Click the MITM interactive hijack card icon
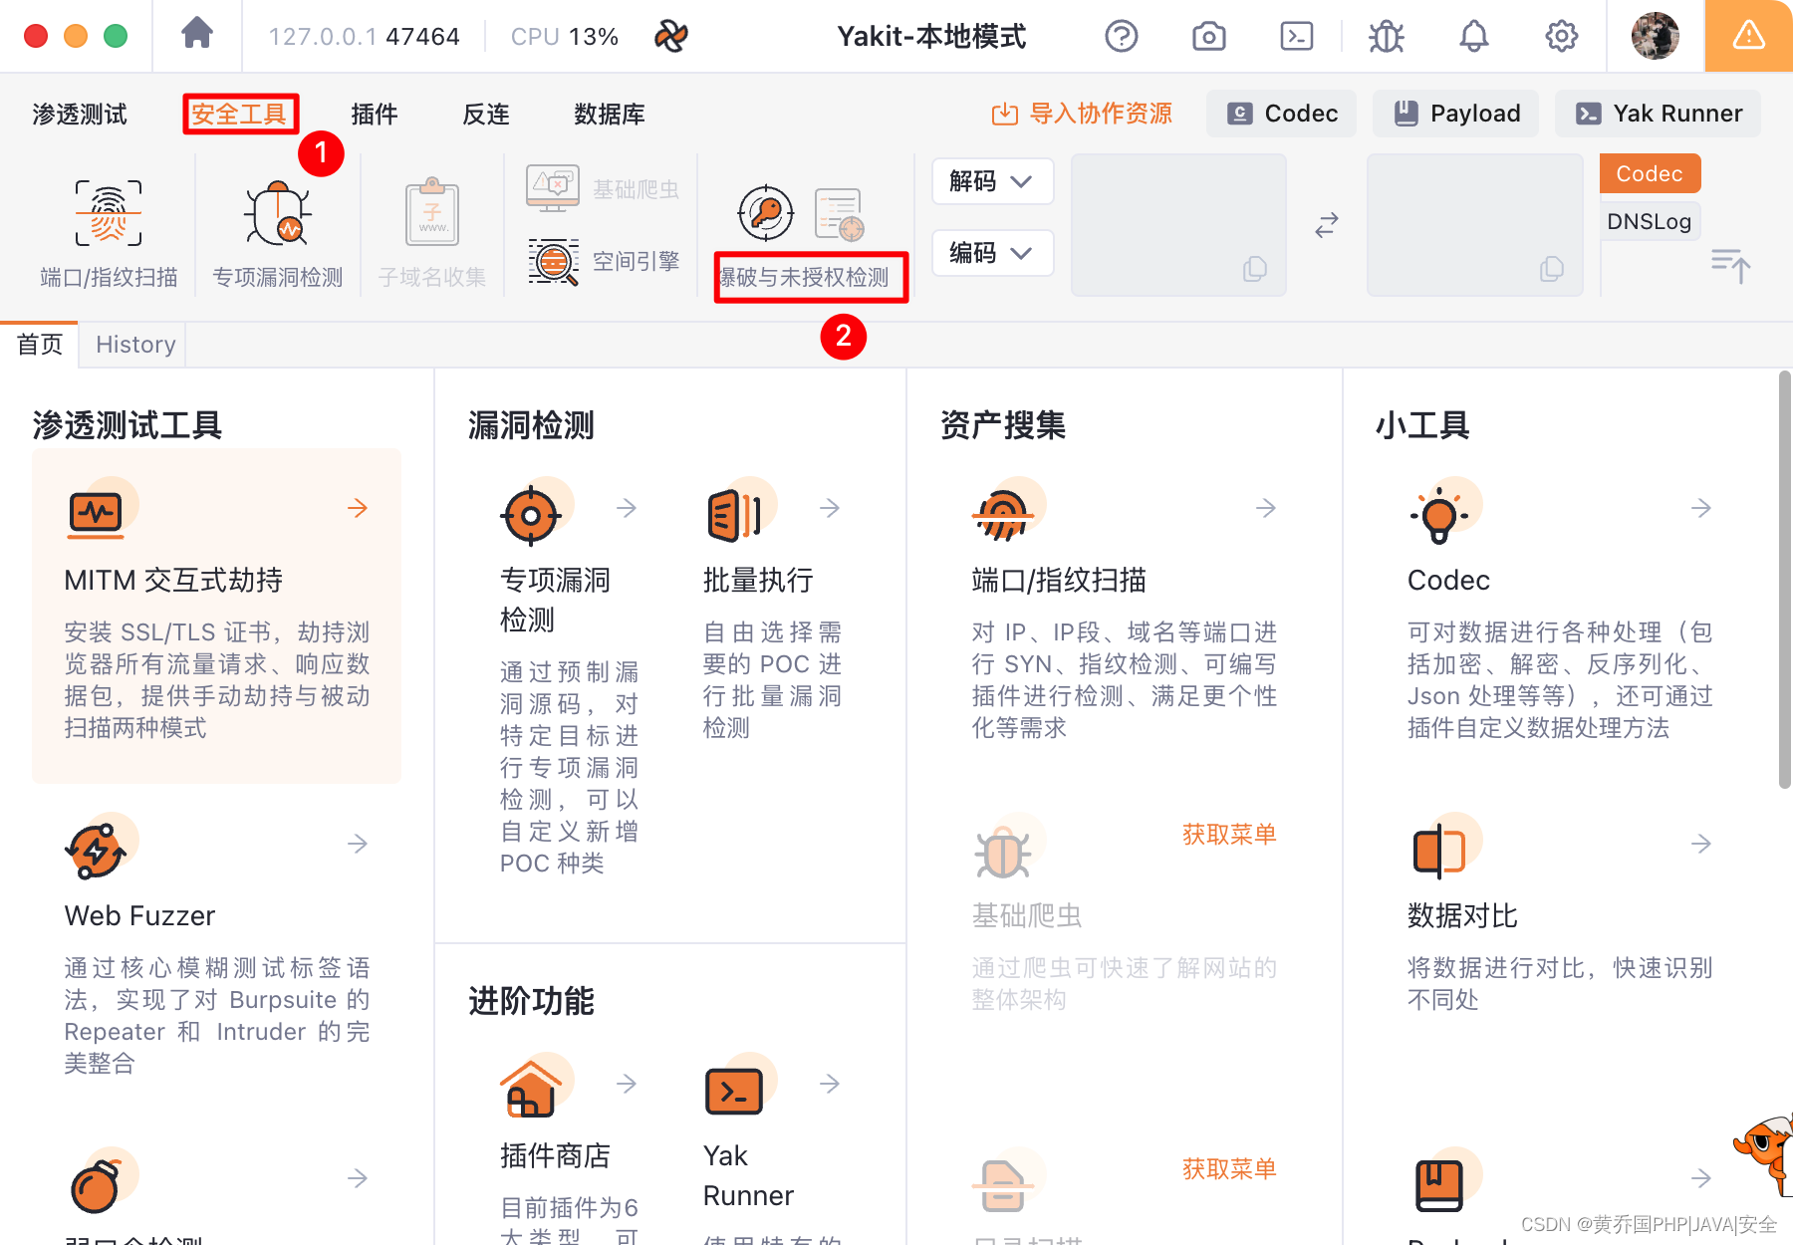 [x=97, y=514]
